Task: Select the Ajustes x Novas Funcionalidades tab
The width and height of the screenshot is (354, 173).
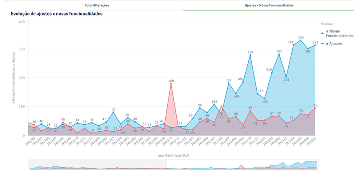Action: click(x=269, y=5)
